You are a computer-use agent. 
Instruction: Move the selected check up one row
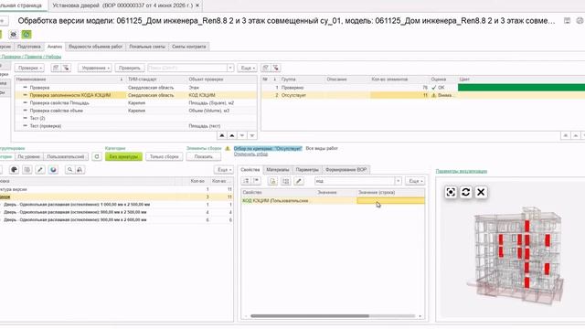tap(232, 136)
